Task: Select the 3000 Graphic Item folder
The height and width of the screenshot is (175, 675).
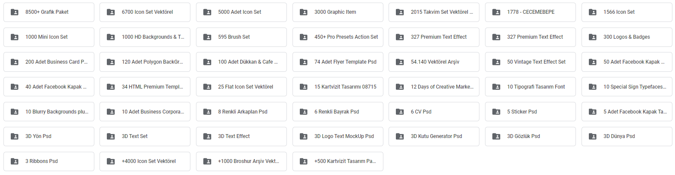Action: pyautogui.click(x=335, y=12)
